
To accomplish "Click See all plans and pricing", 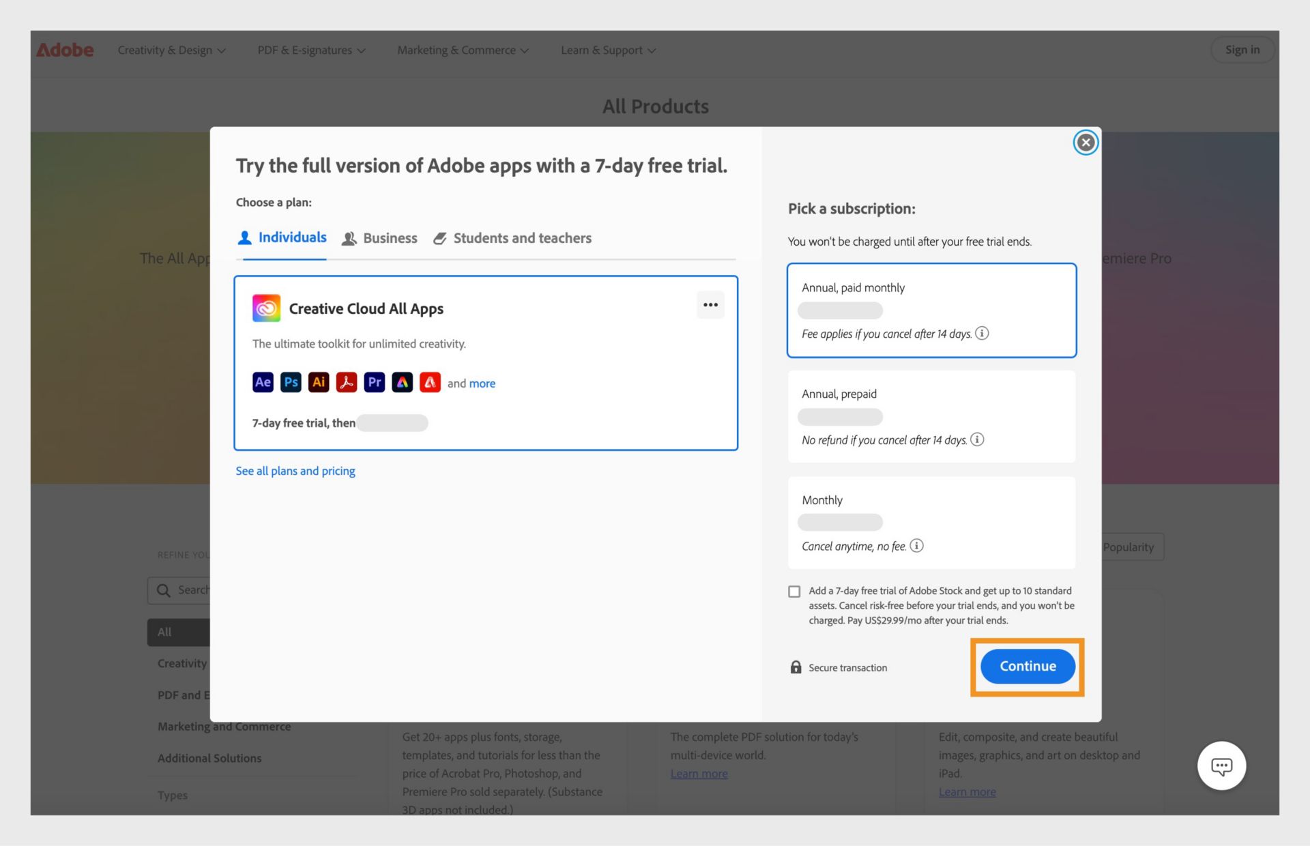I will [x=295, y=470].
